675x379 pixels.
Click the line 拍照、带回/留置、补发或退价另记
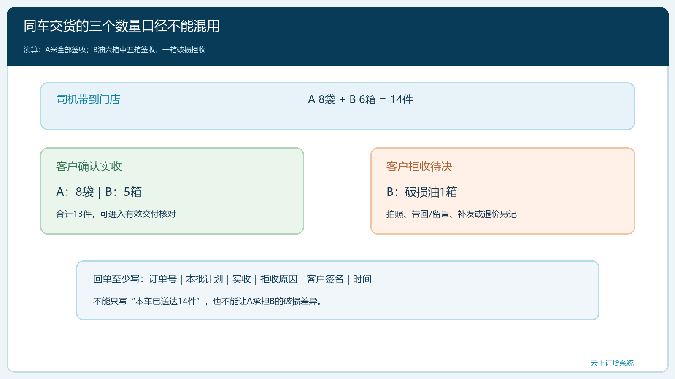pyautogui.click(x=451, y=214)
